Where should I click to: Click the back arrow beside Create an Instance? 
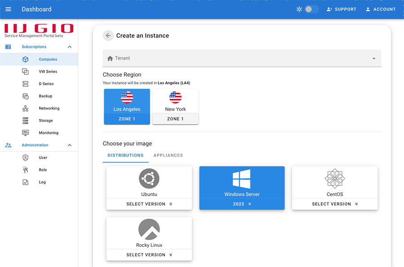[108, 36]
